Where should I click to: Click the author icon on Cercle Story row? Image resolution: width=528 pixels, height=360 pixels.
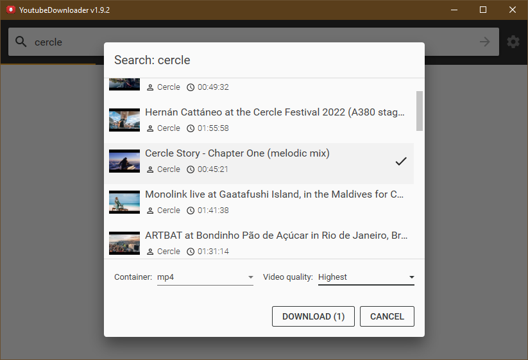pos(150,169)
